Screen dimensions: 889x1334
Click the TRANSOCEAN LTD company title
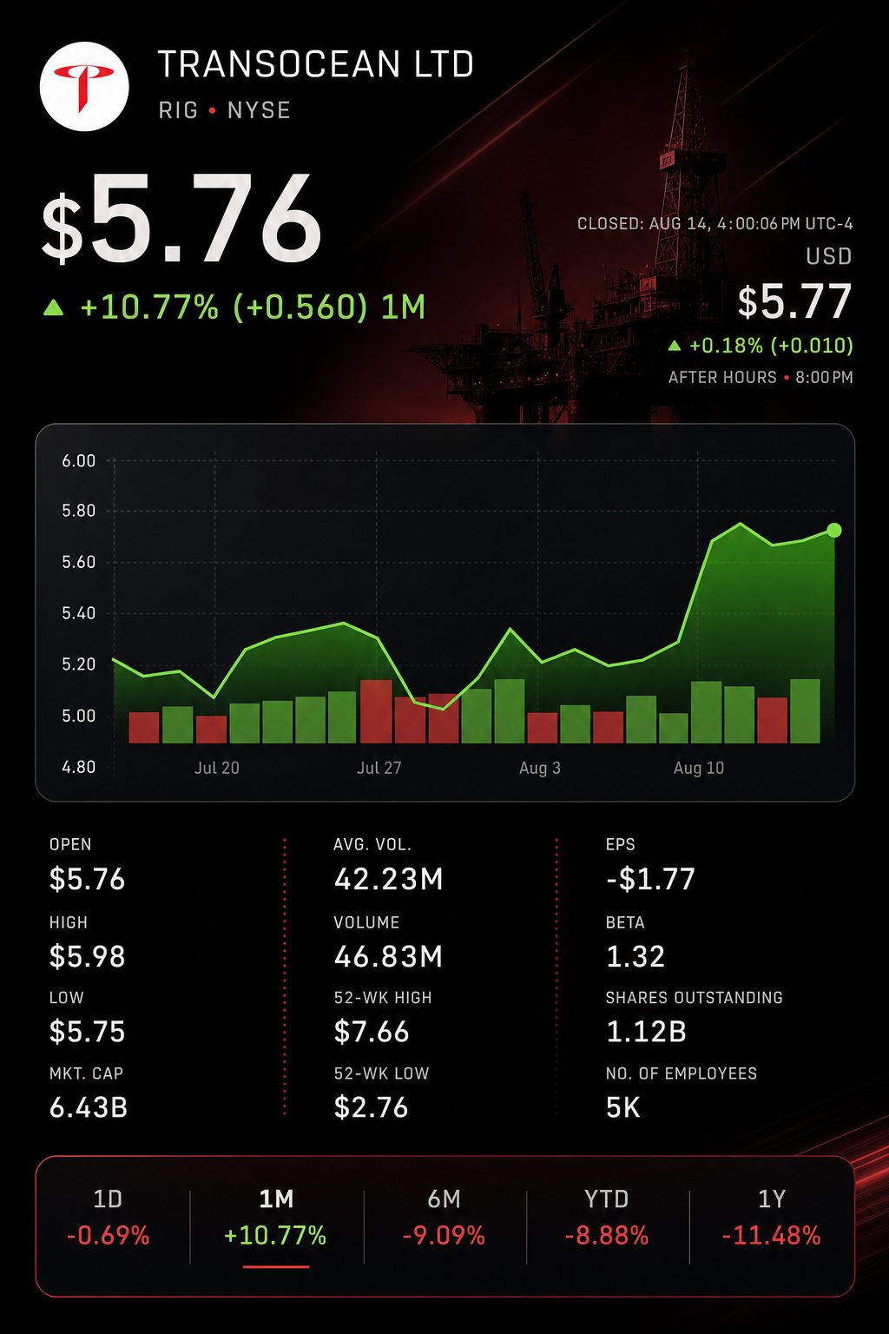(x=316, y=64)
